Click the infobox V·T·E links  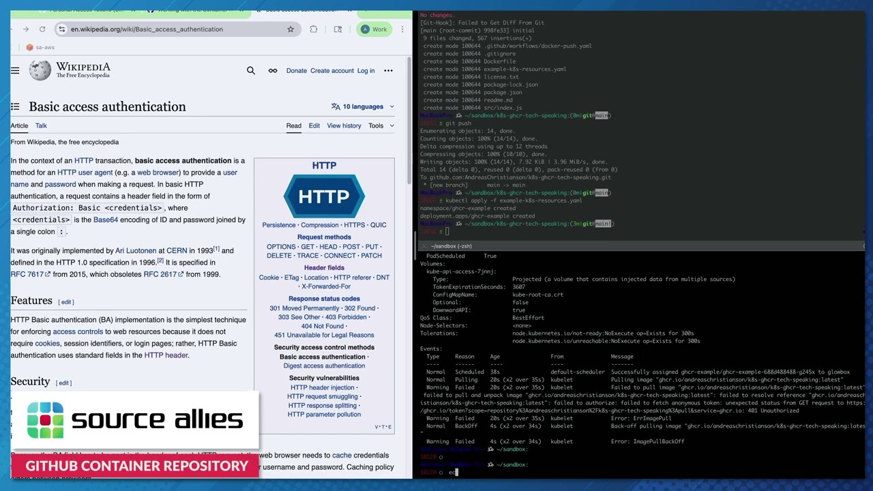tap(383, 427)
